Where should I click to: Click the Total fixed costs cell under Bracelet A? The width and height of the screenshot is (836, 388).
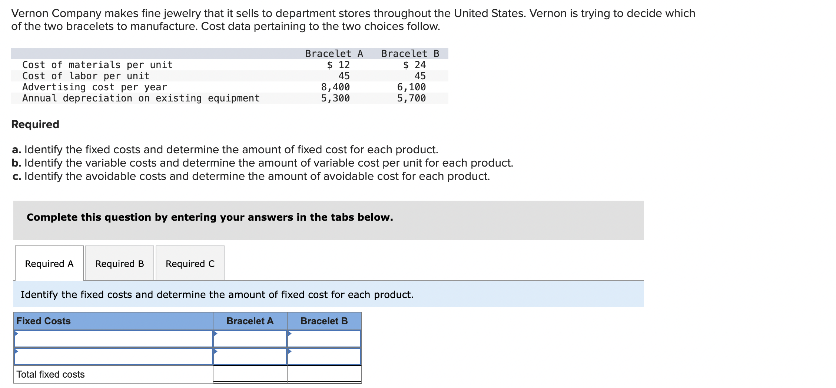tap(250, 375)
